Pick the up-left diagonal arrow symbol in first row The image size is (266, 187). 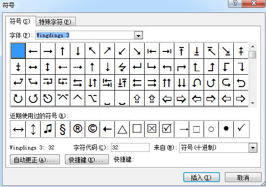click(92, 51)
